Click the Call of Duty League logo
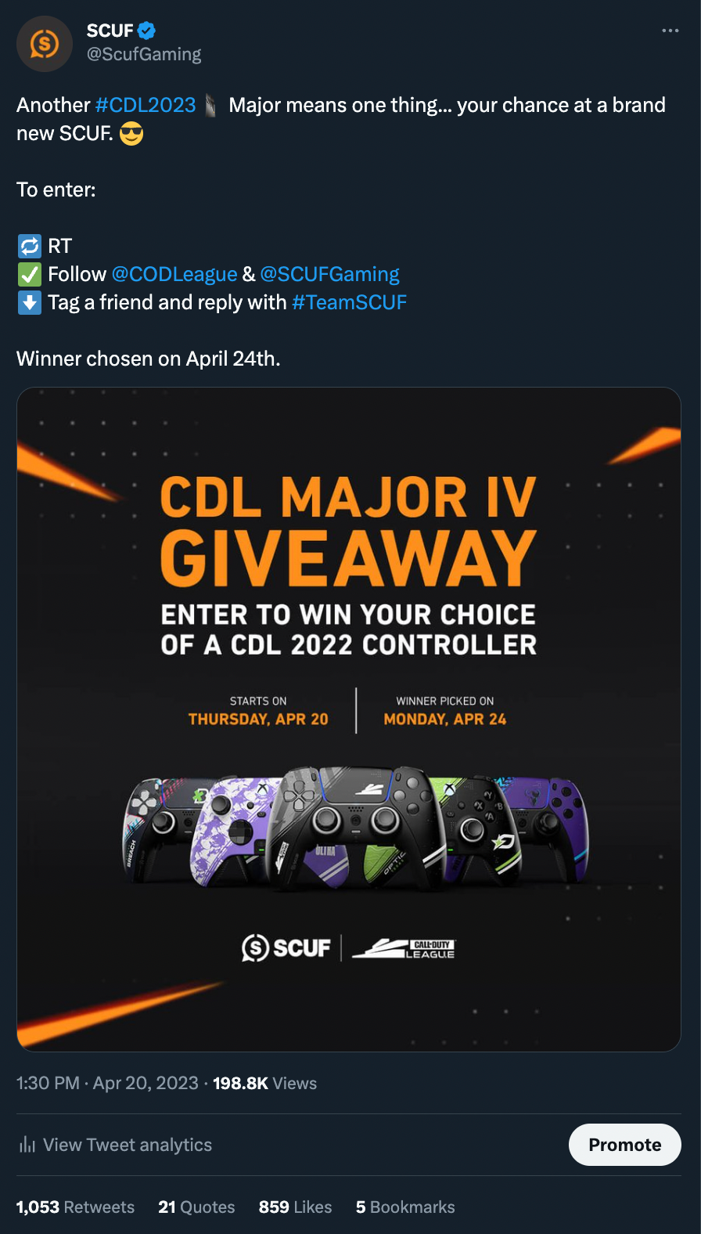 (404, 949)
